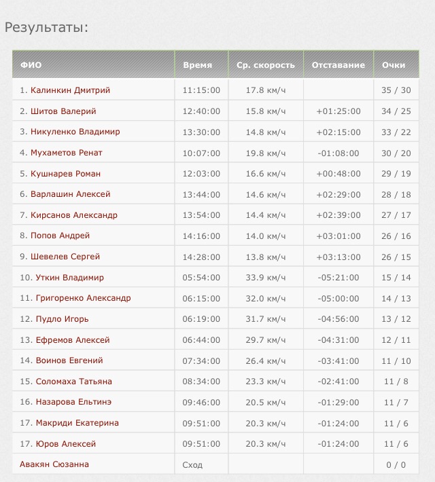Select Мухаметов Ренат link
The image size is (435, 482).
pos(67,153)
